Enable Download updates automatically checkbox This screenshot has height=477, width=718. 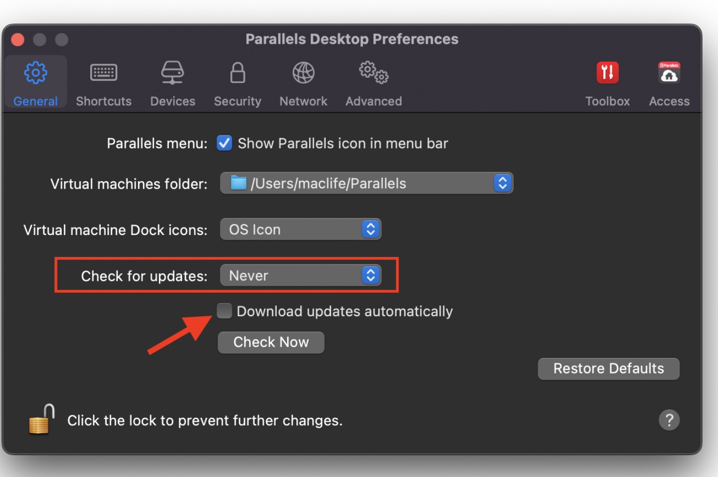coord(224,311)
